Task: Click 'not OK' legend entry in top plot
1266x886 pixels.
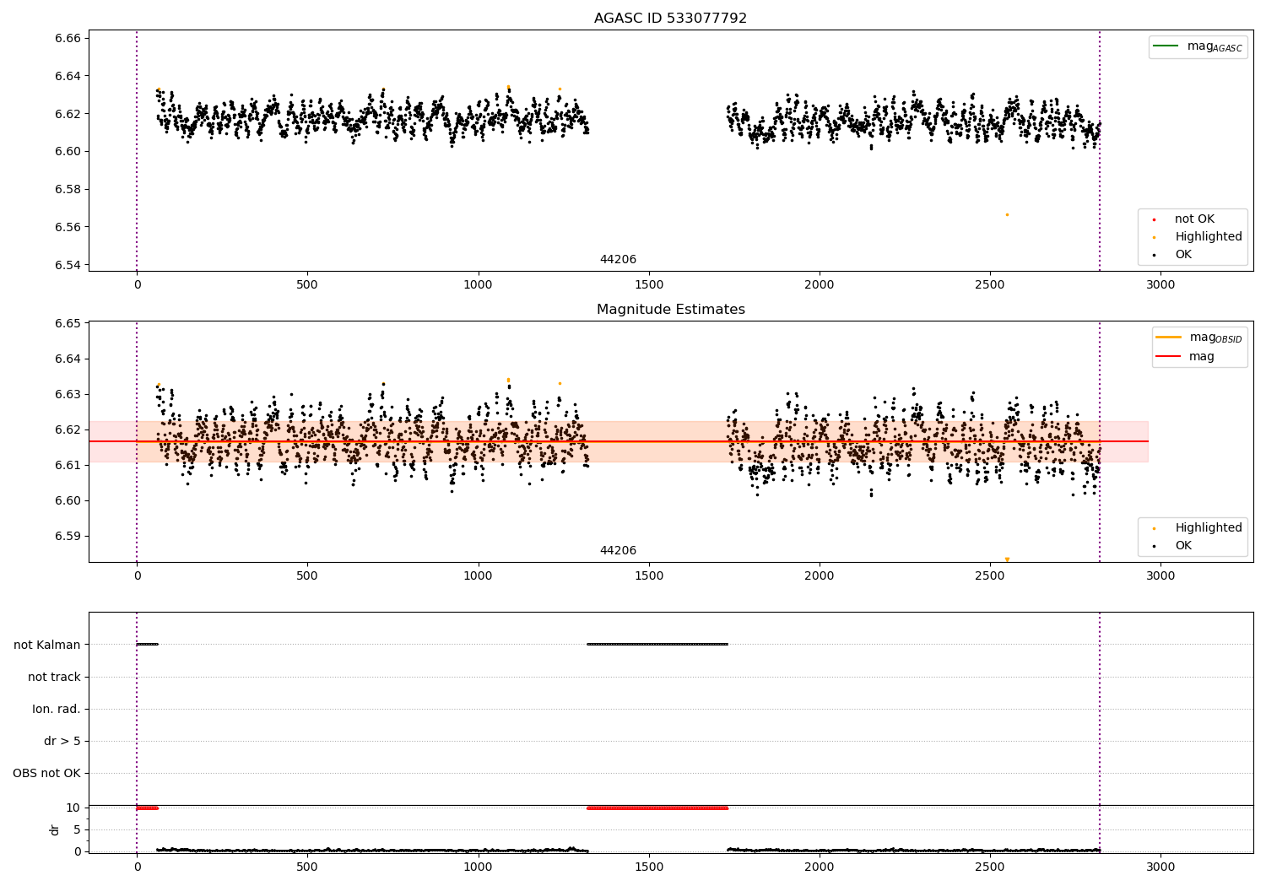Action: 1194,219
